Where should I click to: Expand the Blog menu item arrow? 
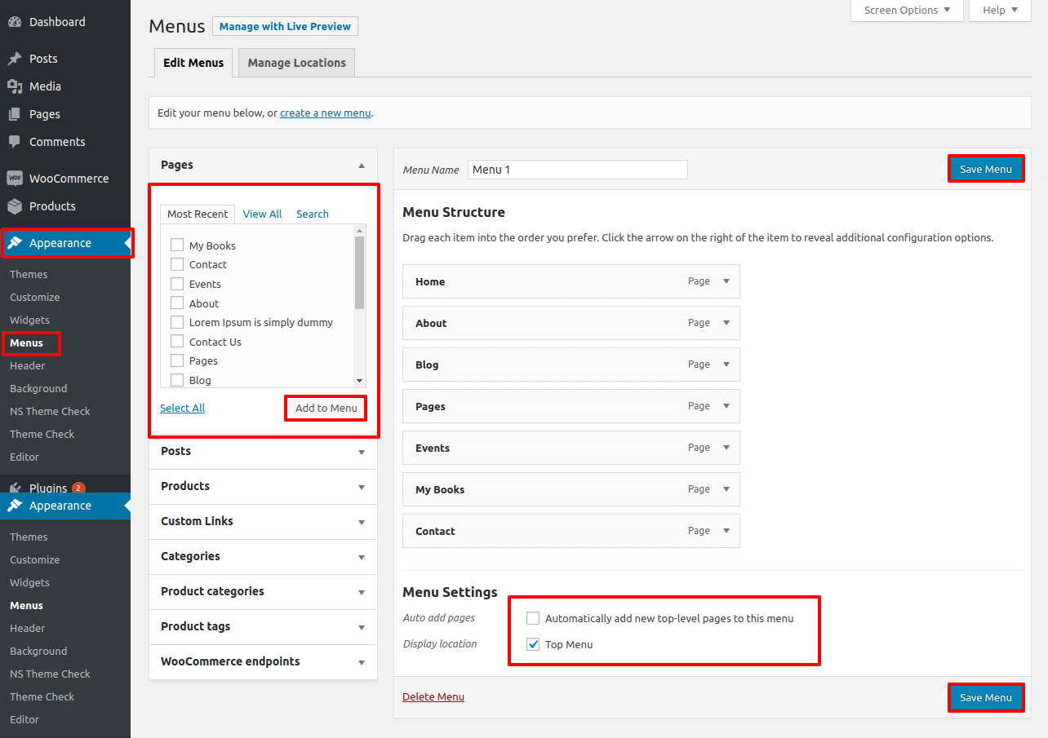coord(726,365)
